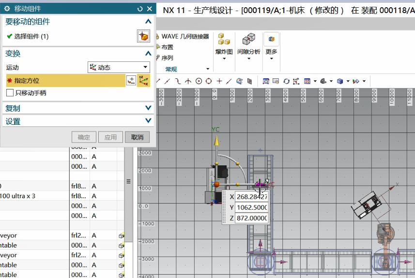Expand the 复制 section

click(x=148, y=108)
